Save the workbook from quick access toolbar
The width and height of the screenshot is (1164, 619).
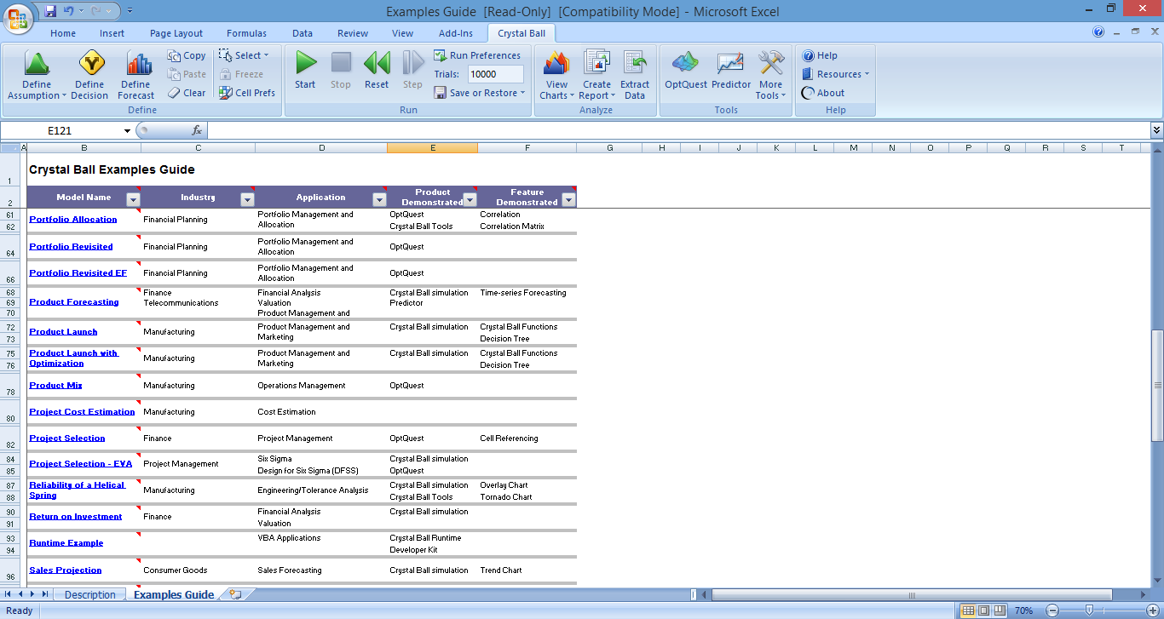click(50, 11)
